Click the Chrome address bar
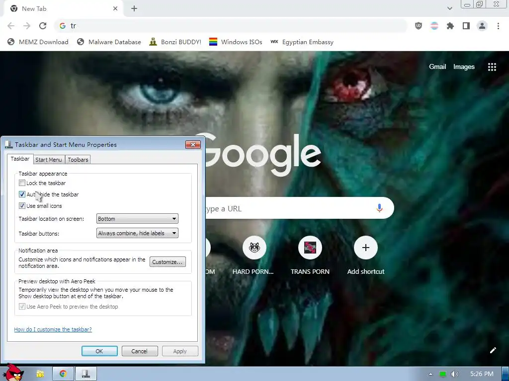This screenshot has height=381, width=509. pos(231,26)
